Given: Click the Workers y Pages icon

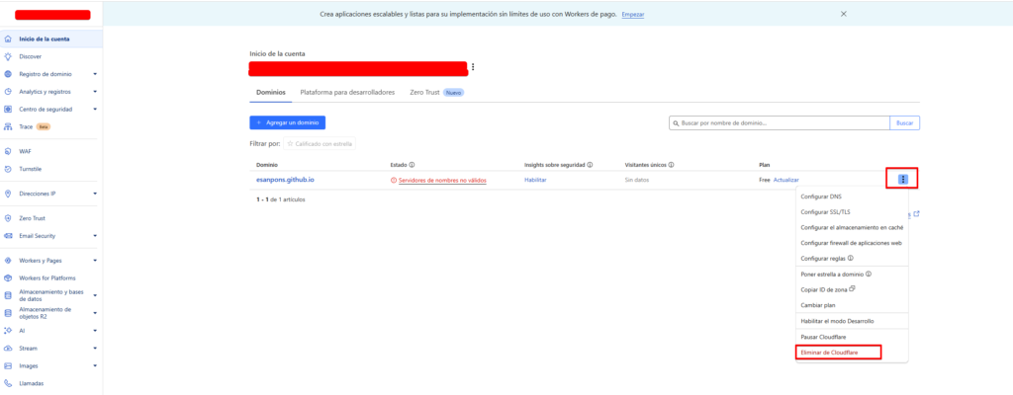Looking at the screenshot, I should 8,261.
